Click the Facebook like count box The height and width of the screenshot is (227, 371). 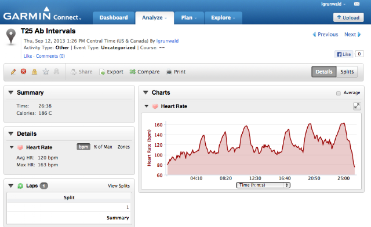359,54
